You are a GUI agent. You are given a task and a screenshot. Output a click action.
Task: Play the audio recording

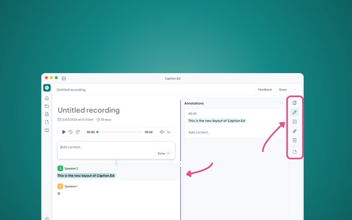(x=64, y=132)
